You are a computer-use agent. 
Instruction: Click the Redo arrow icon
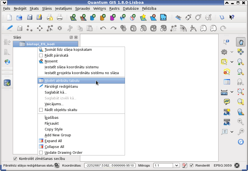click(113, 28)
